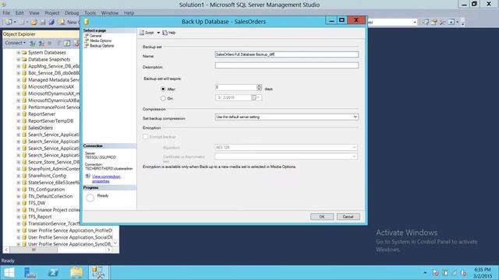Select the Tfs_Configuration database

46,190
